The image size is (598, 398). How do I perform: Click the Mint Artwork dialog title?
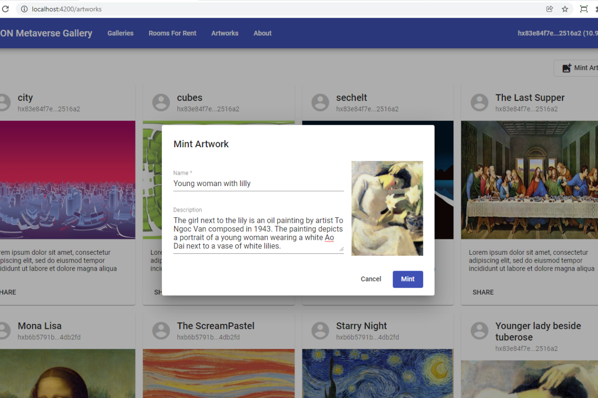point(201,144)
